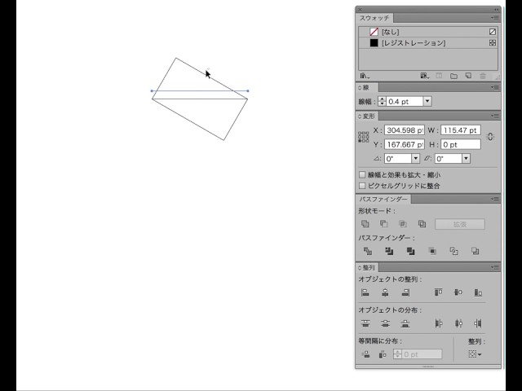
Task: Click the Swatch Options icon
Action: point(440,76)
